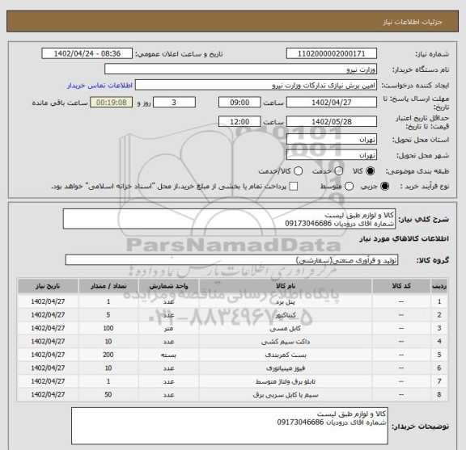Screen dimensions: 466x450
Task: Select item name سیم یا کابل سربی برق
Action: point(286,395)
